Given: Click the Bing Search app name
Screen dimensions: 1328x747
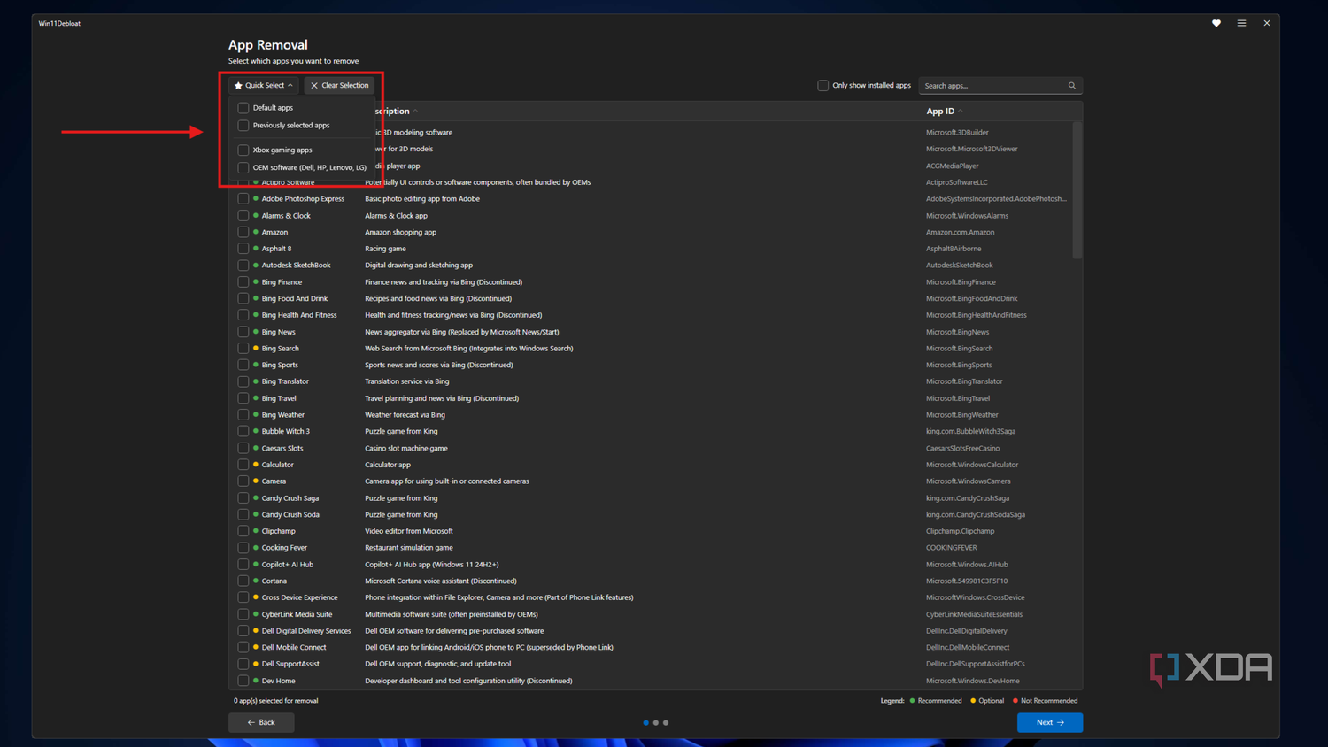Looking at the screenshot, I should point(281,349).
